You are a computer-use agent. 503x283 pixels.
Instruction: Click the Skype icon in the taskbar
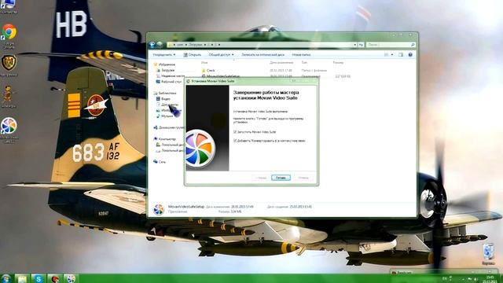pos(39,278)
